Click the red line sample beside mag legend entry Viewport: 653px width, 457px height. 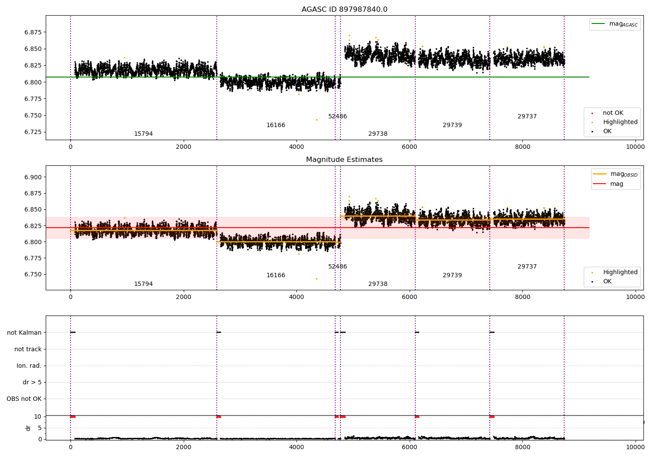point(600,184)
